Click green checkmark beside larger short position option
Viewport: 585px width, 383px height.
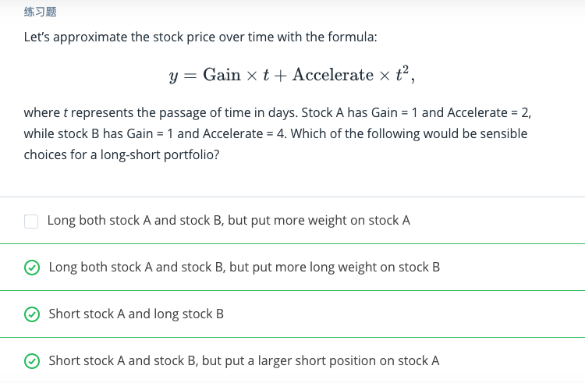pos(31,361)
